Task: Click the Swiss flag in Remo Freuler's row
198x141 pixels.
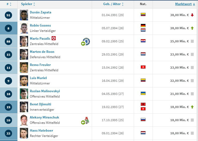Action: 143,67
